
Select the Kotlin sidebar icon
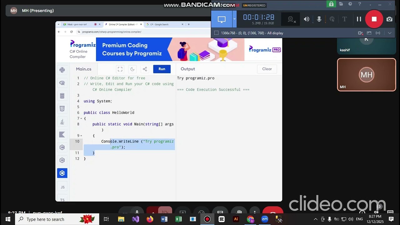[x=62, y=135]
